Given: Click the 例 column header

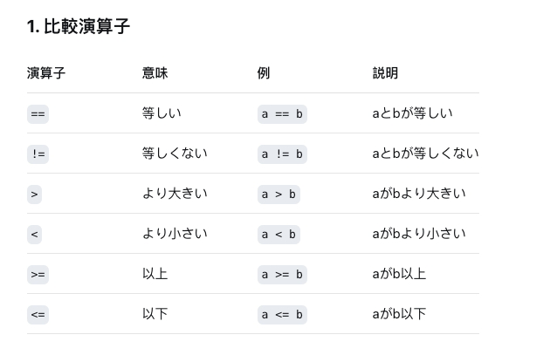Looking at the screenshot, I should [x=264, y=73].
